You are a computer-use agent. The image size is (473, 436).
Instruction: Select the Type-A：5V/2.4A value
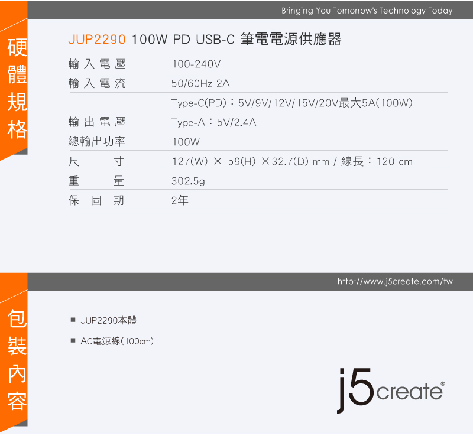click(213, 122)
